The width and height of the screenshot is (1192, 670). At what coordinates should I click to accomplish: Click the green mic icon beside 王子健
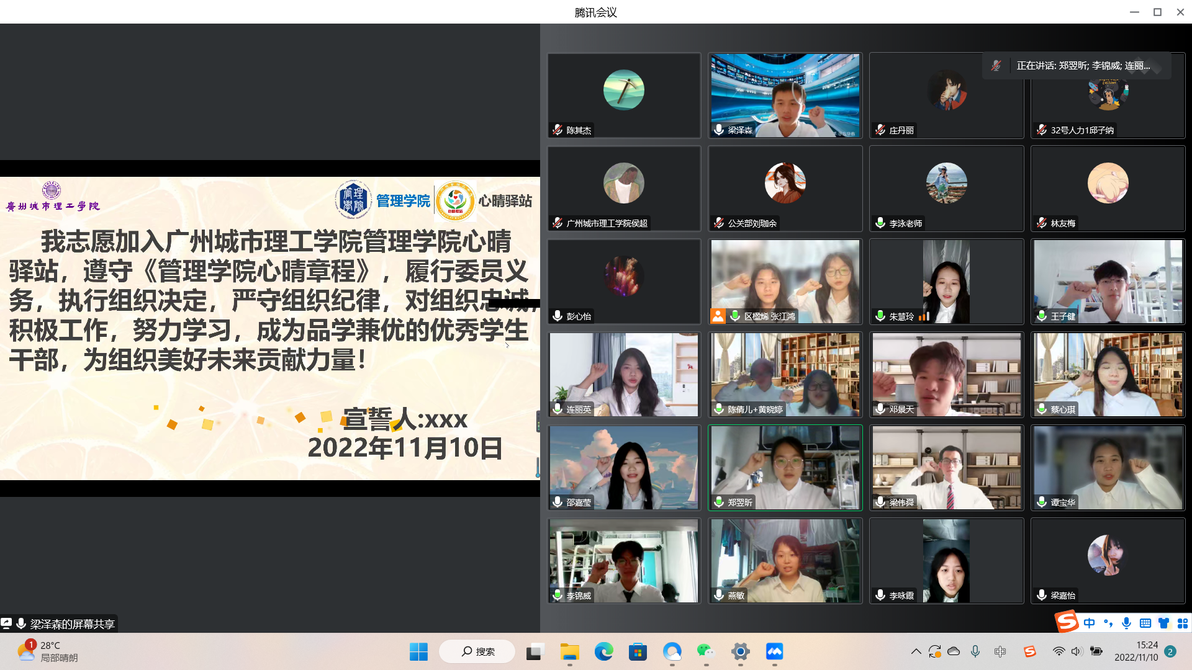[x=1042, y=316]
